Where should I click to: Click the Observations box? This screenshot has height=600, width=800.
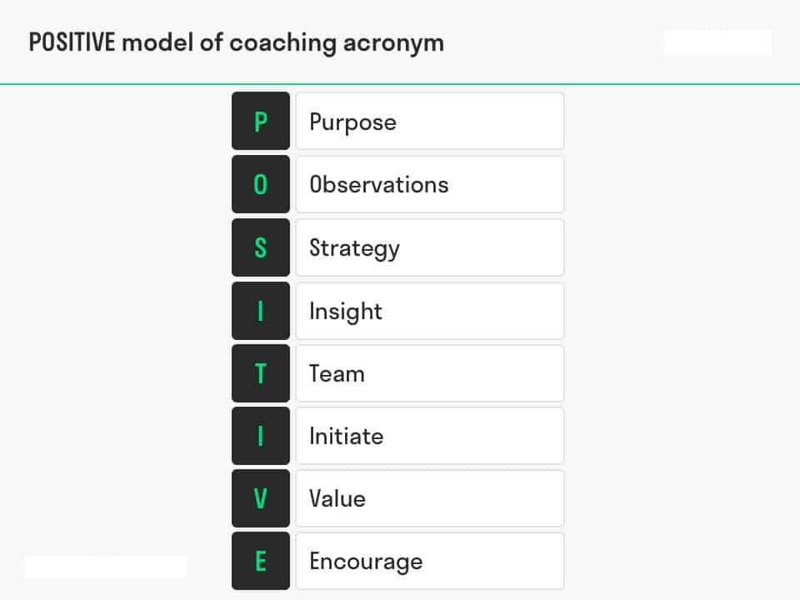click(x=430, y=184)
